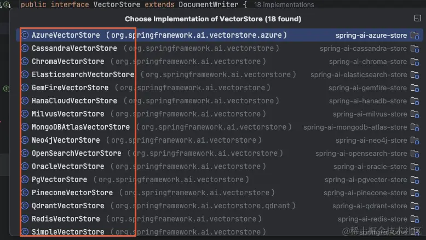Screen dimensions: 426x240
Task: Pick OpenSearchVectorStore in the implementations list
Action: (220, 153)
